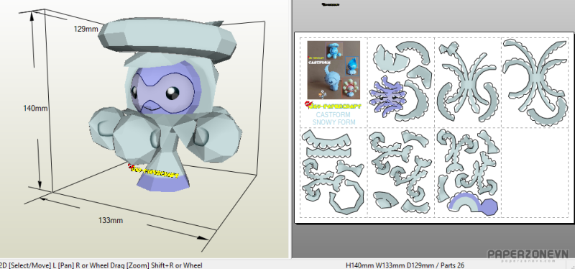Select the disc-shaped hat on 3D model

click(x=168, y=40)
